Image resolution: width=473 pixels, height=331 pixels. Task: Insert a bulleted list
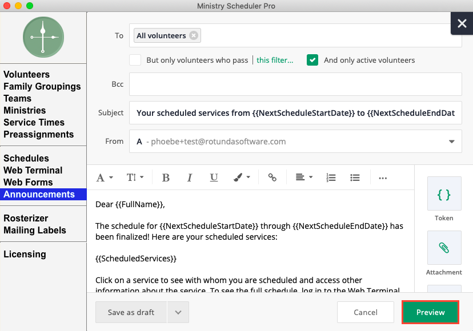coord(355,177)
